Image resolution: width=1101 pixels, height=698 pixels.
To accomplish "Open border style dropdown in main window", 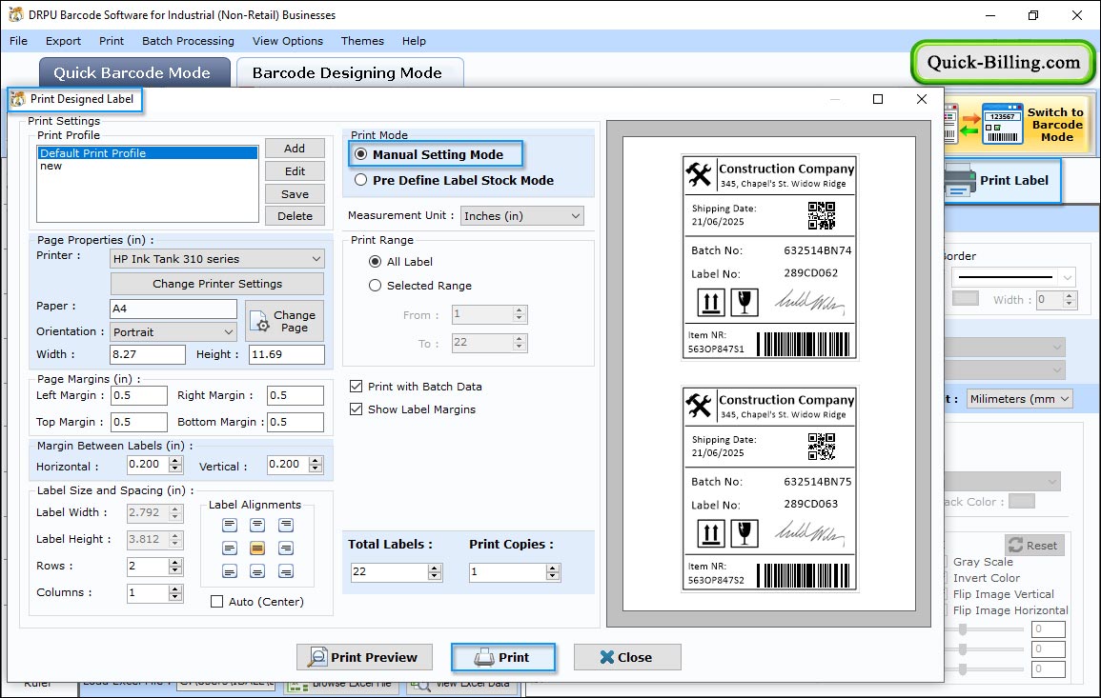I will point(1014,277).
